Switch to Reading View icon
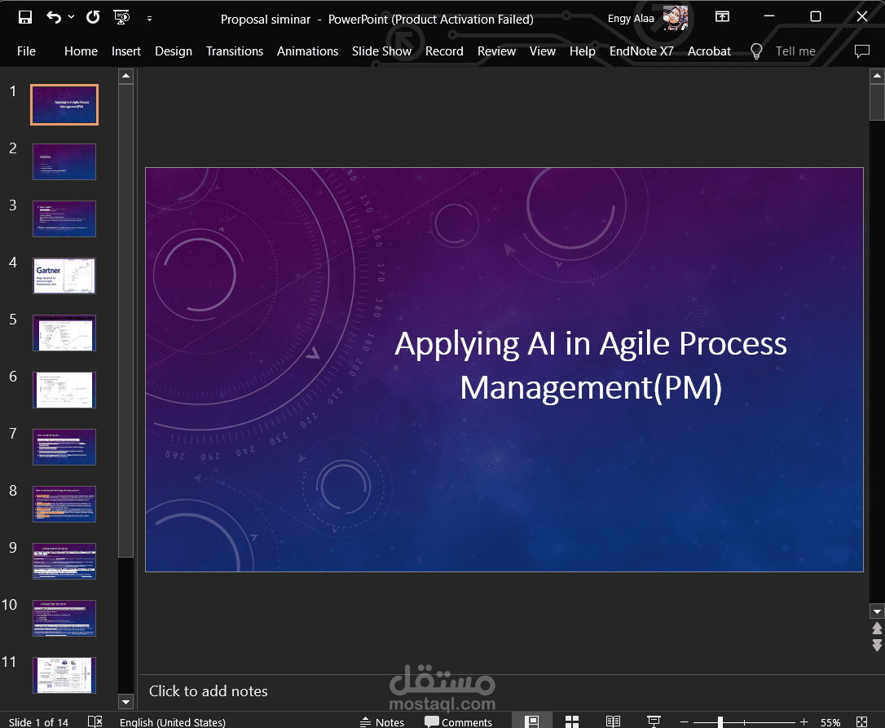Screen dimensions: 885x728 pyautogui.click(x=613, y=721)
